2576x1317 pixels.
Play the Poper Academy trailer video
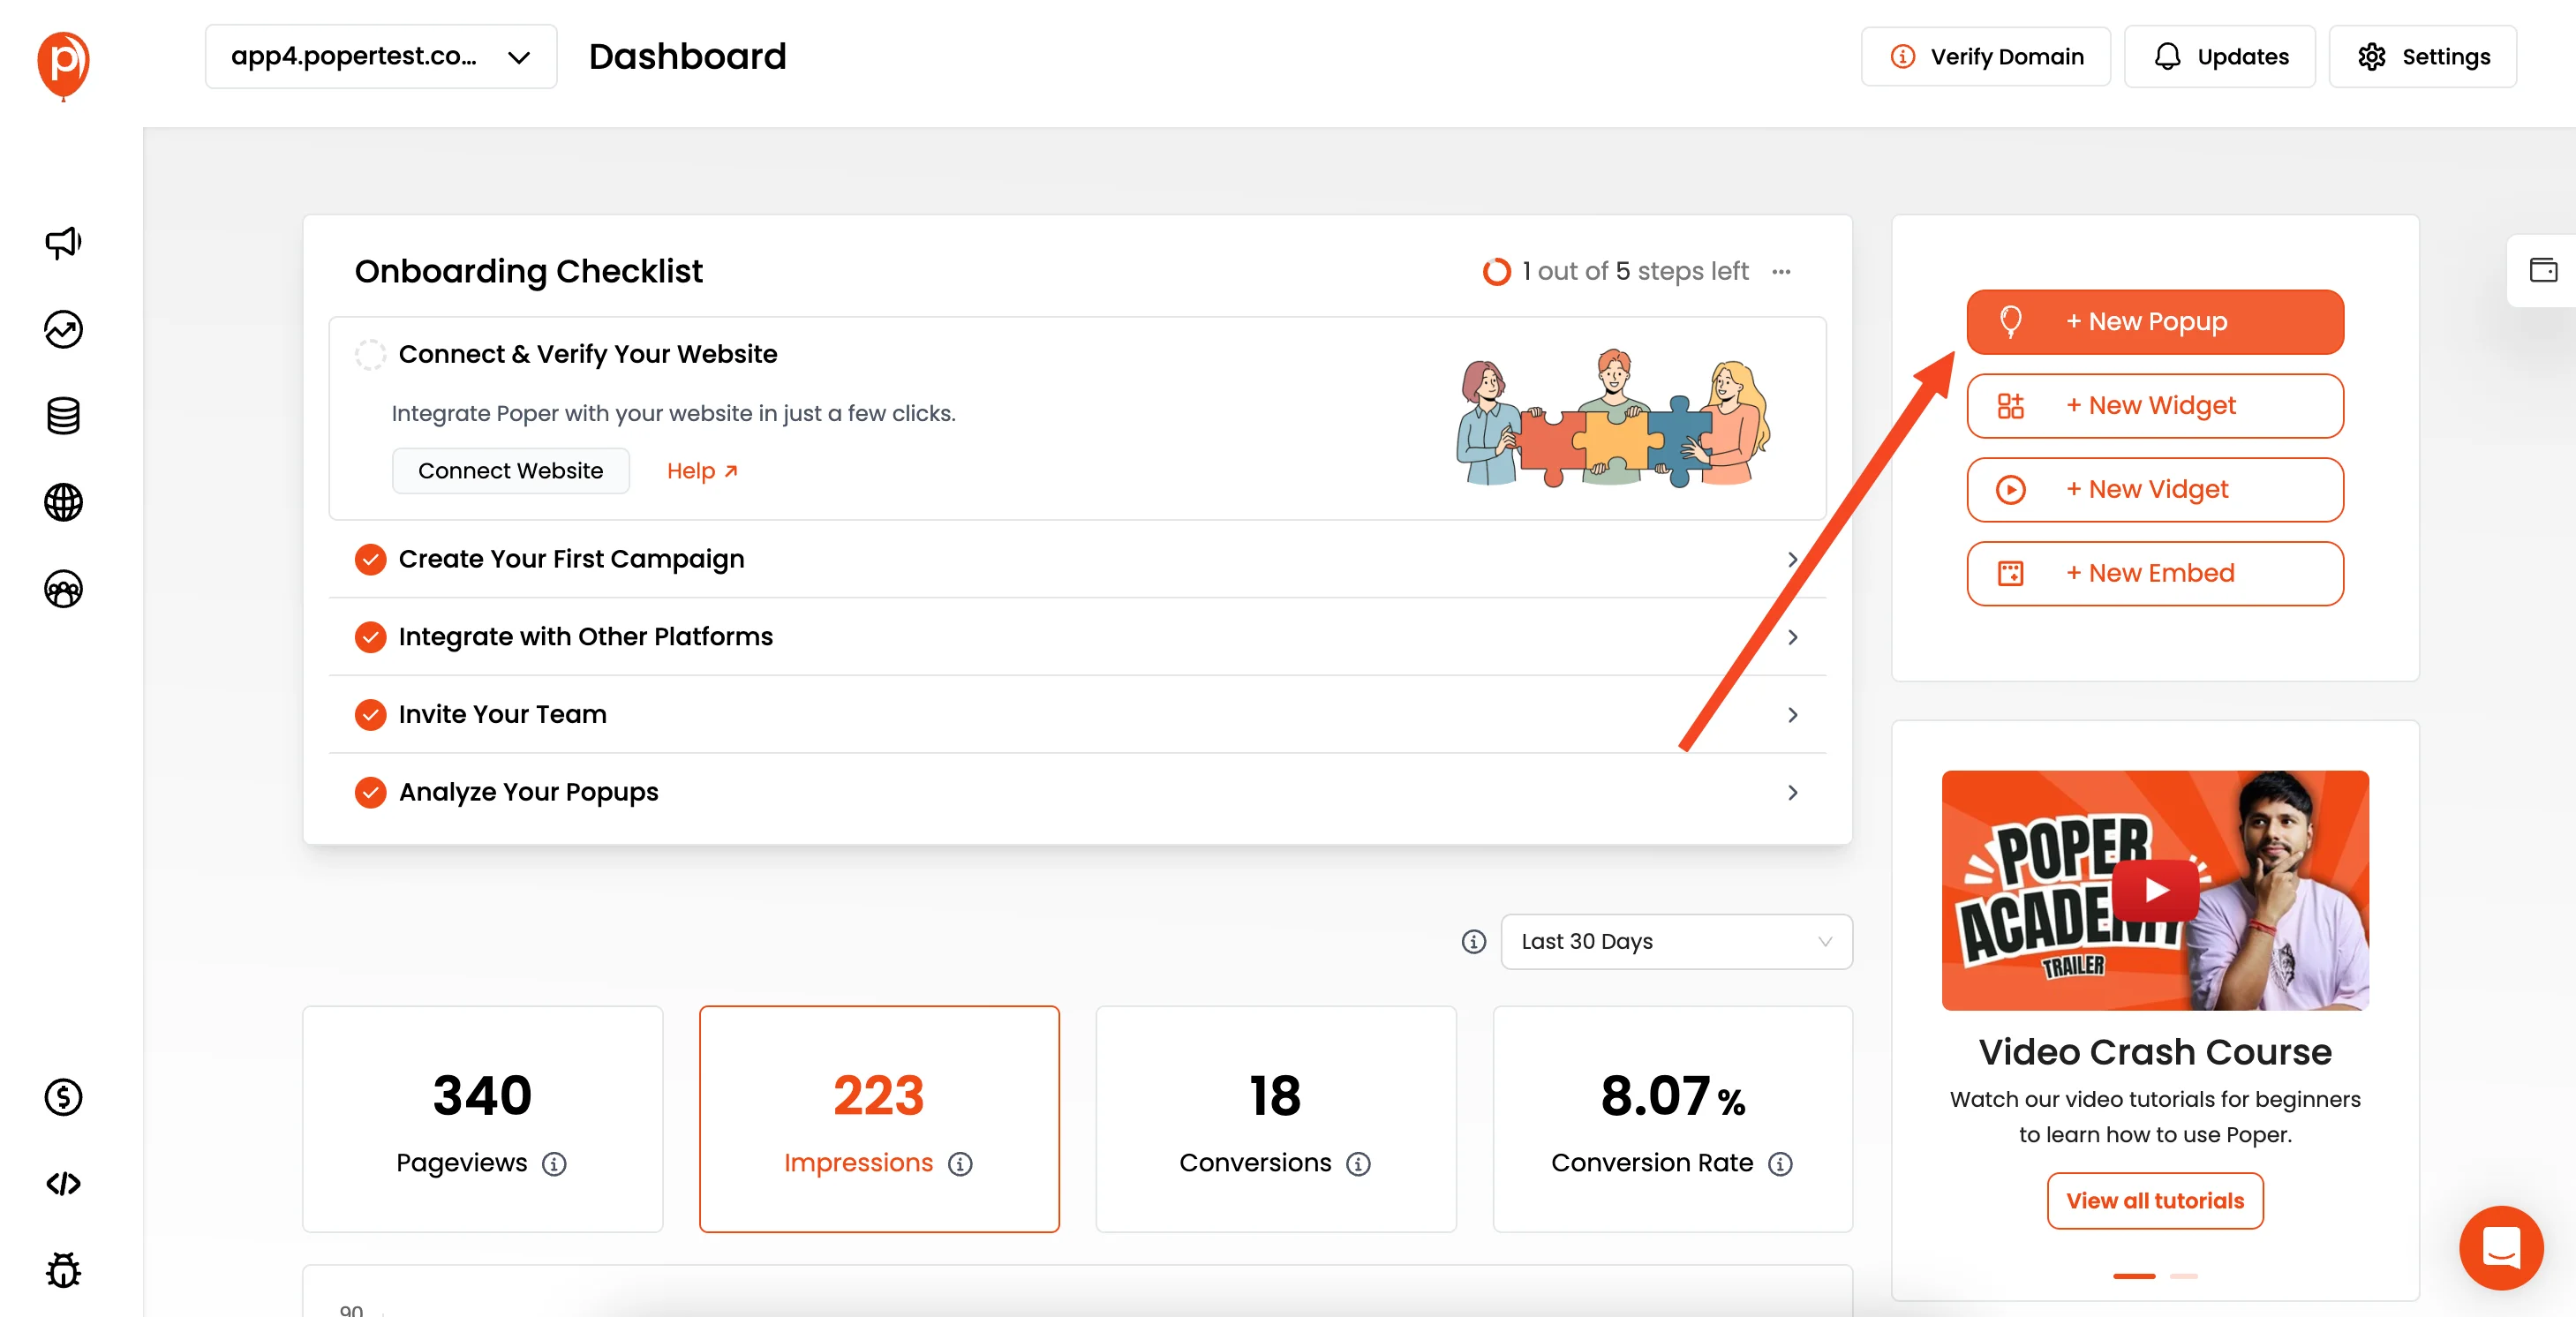point(2155,891)
